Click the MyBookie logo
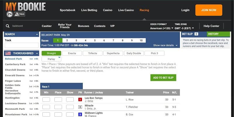Screen dimensions: 234x117 (26, 7)
